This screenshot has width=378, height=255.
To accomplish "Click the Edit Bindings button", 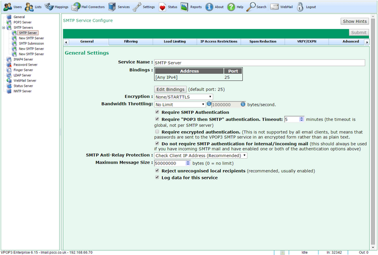I will coord(170,89).
